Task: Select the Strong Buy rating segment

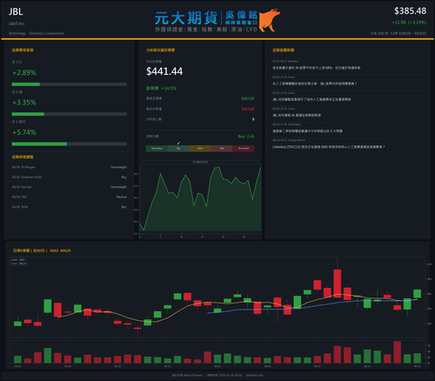Action: pos(157,149)
